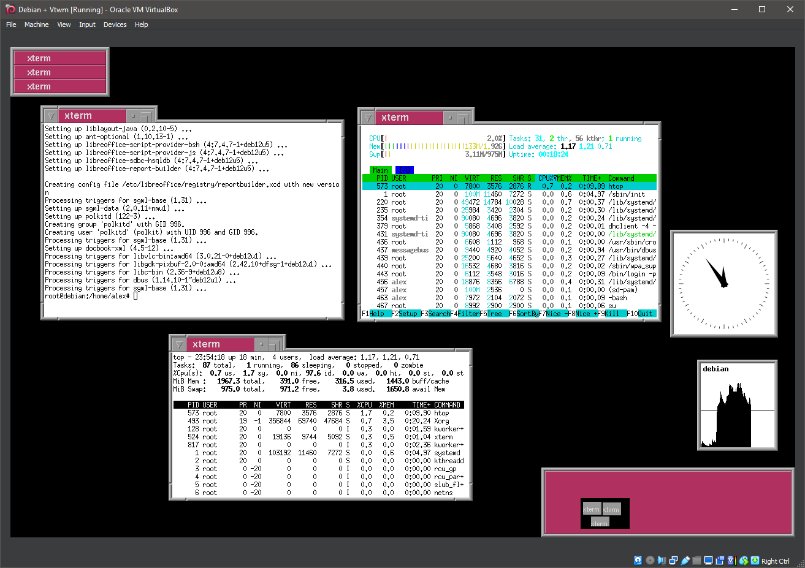
Task: Switch to the I/O tab in htop
Action: (403, 170)
